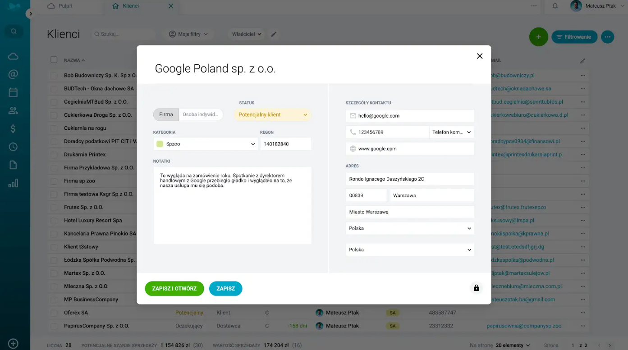Screen dimensions: 628x350
Task: Open the email (@) section in the sidebar
Action: click(13, 74)
